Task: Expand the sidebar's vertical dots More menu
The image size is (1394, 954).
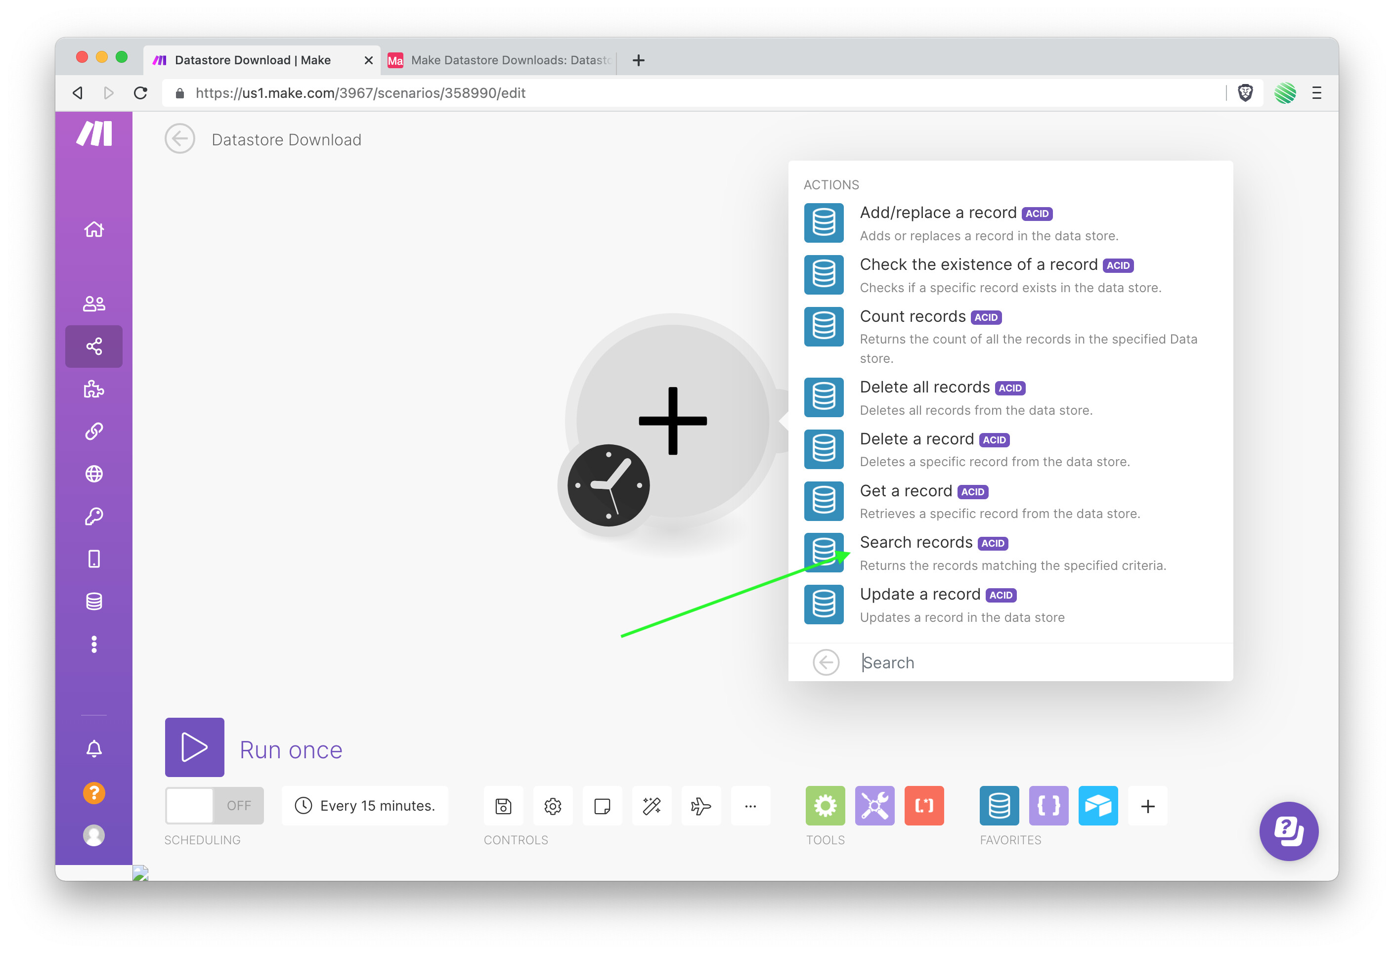Action: pyautogui.click(x=93, y=644)
